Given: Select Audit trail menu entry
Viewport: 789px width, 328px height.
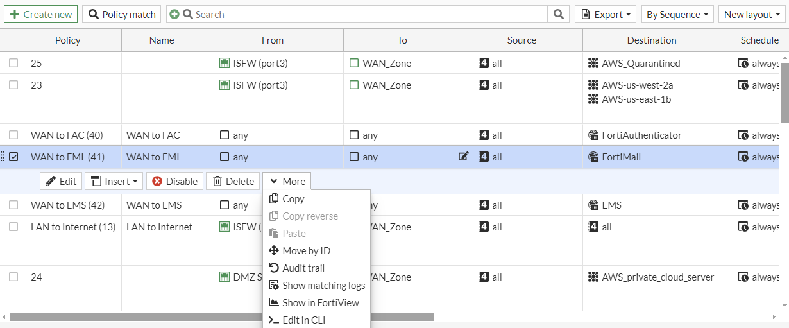Looking at the screenshot, I should [x=303, y=268].
